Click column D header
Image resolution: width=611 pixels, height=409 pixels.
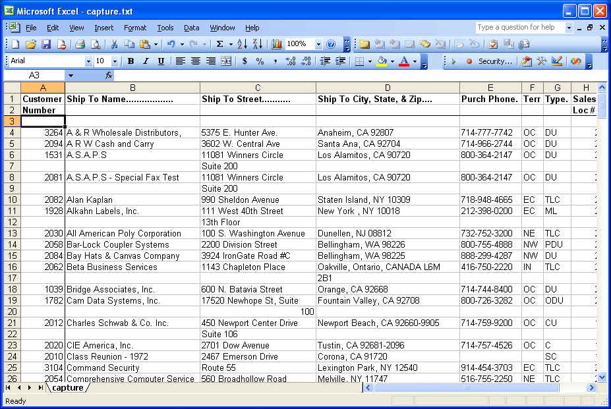pyautogui.click(x=388, y=88)
